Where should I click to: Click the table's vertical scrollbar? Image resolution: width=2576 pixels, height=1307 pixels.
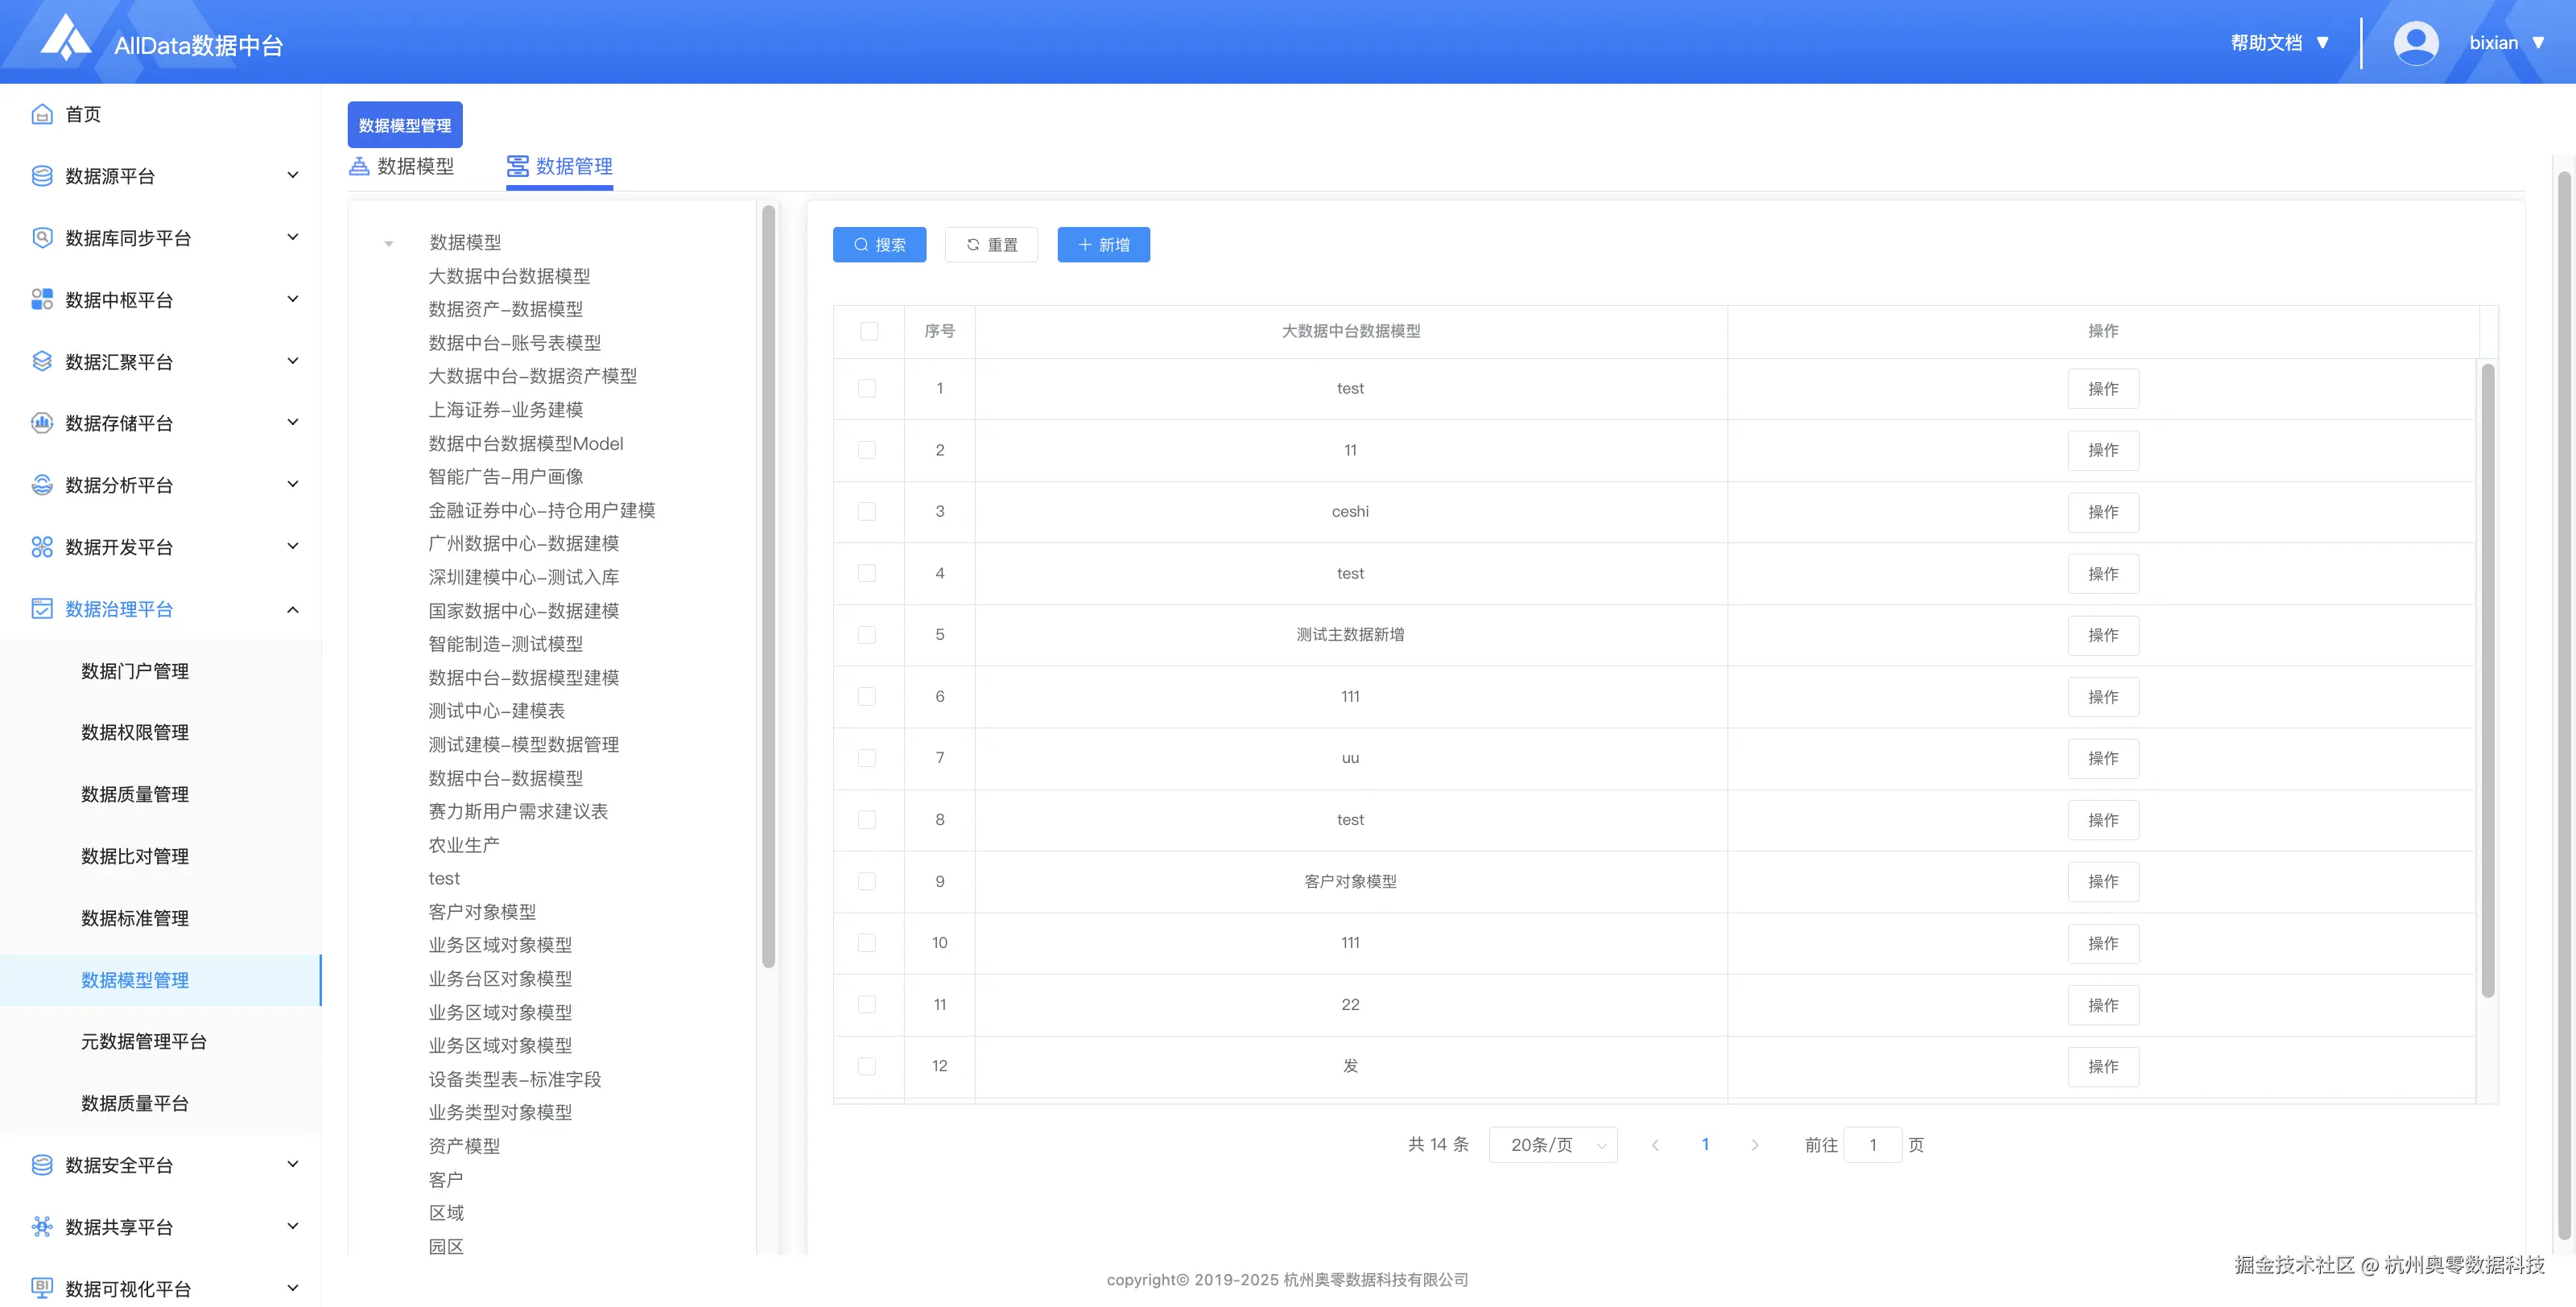tap(2487, 680)
